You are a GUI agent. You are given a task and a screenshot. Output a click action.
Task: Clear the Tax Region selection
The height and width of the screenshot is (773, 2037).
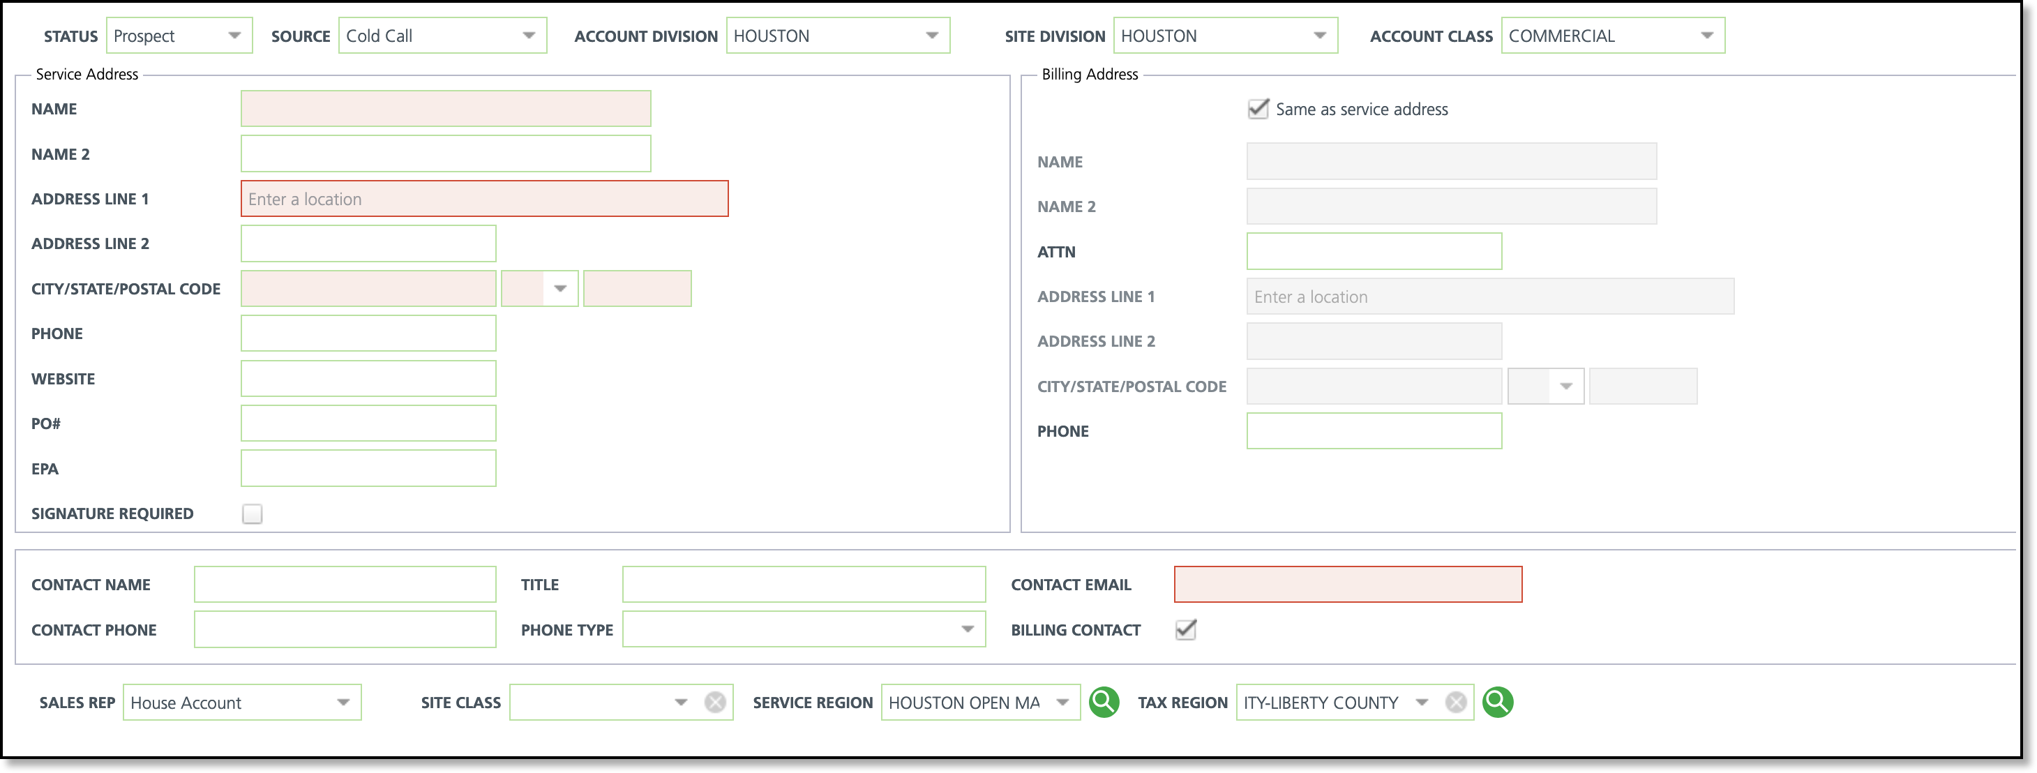(x=1456, y=703)
